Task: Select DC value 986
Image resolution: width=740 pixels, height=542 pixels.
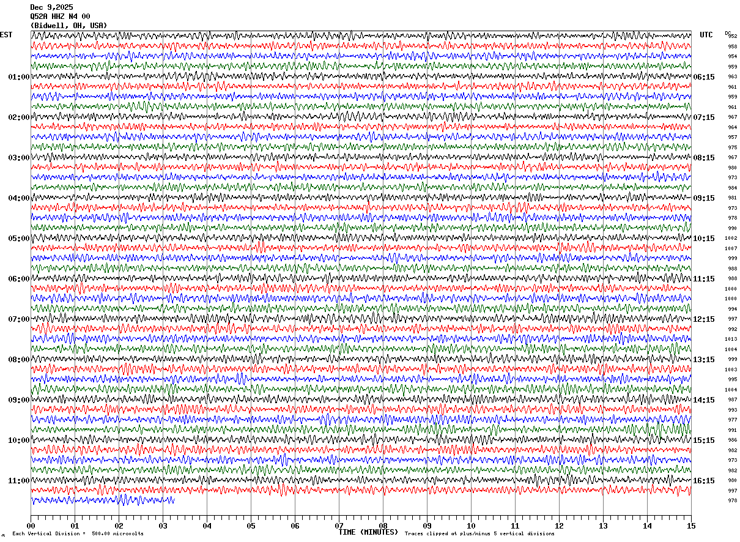Action: [733, 440]
